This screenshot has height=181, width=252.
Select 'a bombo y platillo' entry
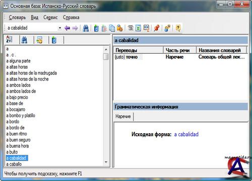(21, 116)
